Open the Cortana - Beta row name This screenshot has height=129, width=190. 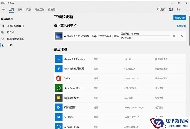click(x=71, y=127)
